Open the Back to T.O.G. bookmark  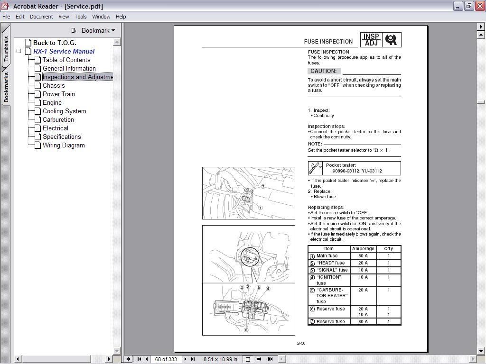(x=55, y=43)
